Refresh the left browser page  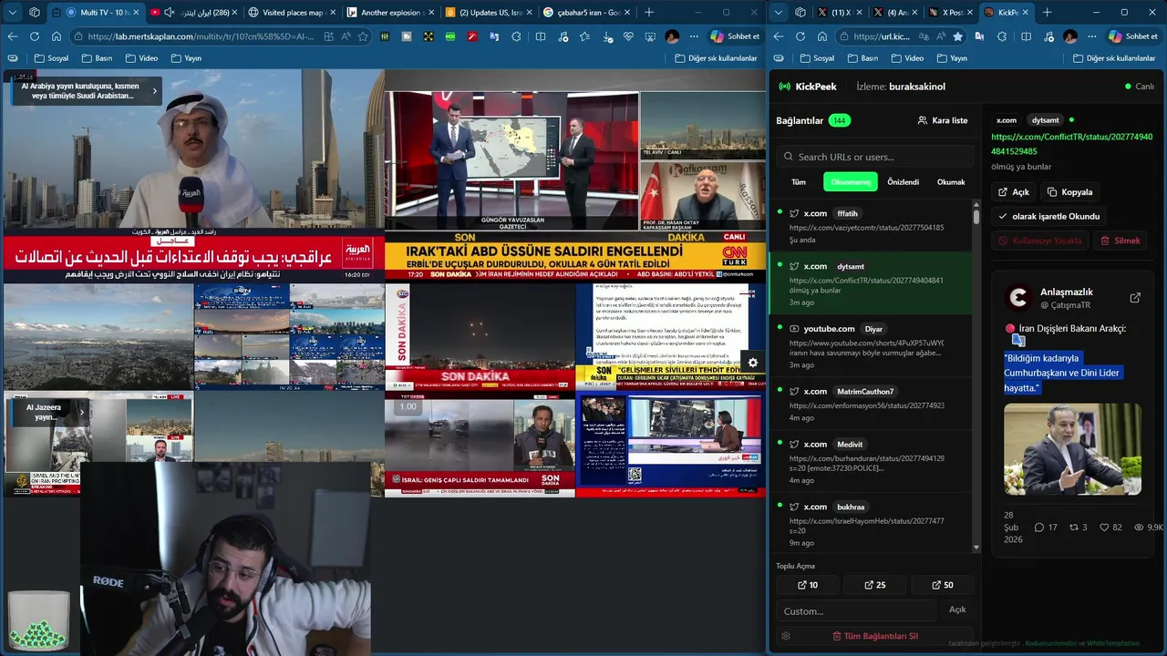tap(35, 36)
